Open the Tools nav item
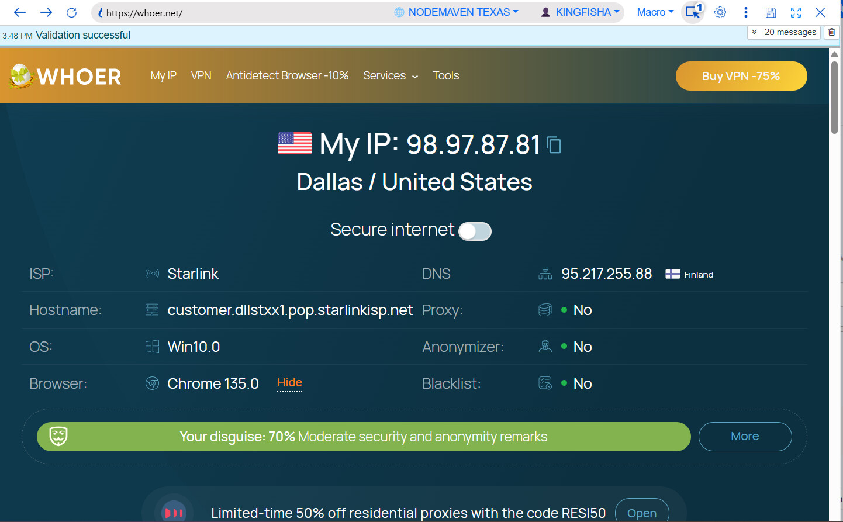 point(445,76)
